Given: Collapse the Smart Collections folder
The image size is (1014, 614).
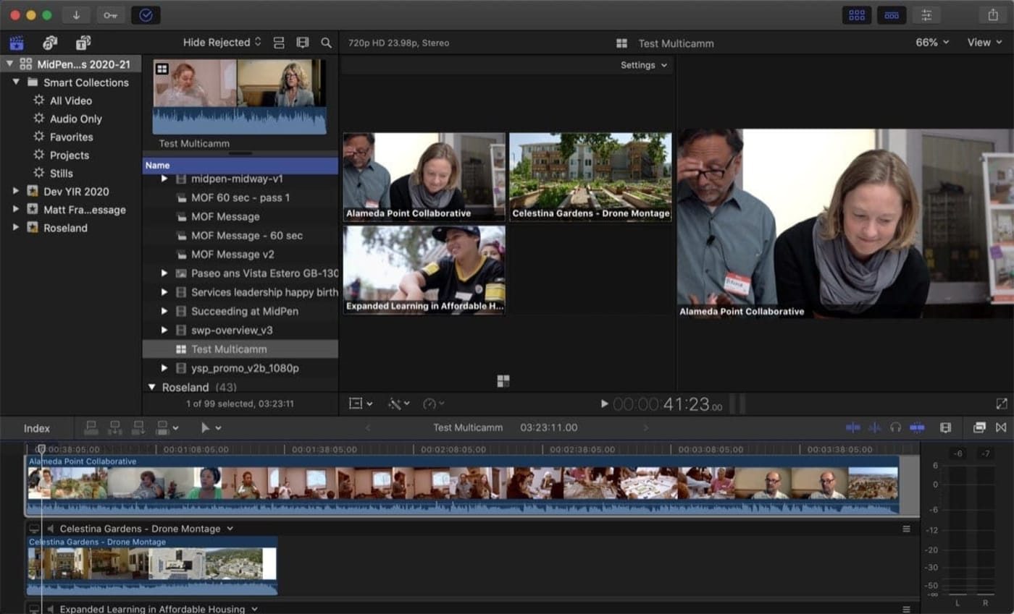Looking at the screenshot, I should pos(16,82).
